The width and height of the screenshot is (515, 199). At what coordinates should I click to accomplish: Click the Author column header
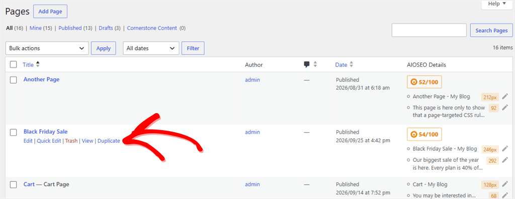coord(254,65)
